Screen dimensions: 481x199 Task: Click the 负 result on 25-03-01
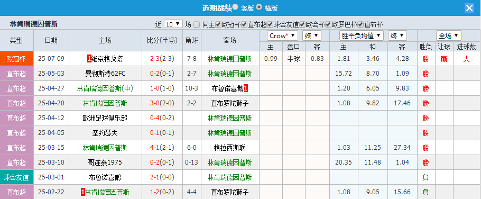[425, 177]
